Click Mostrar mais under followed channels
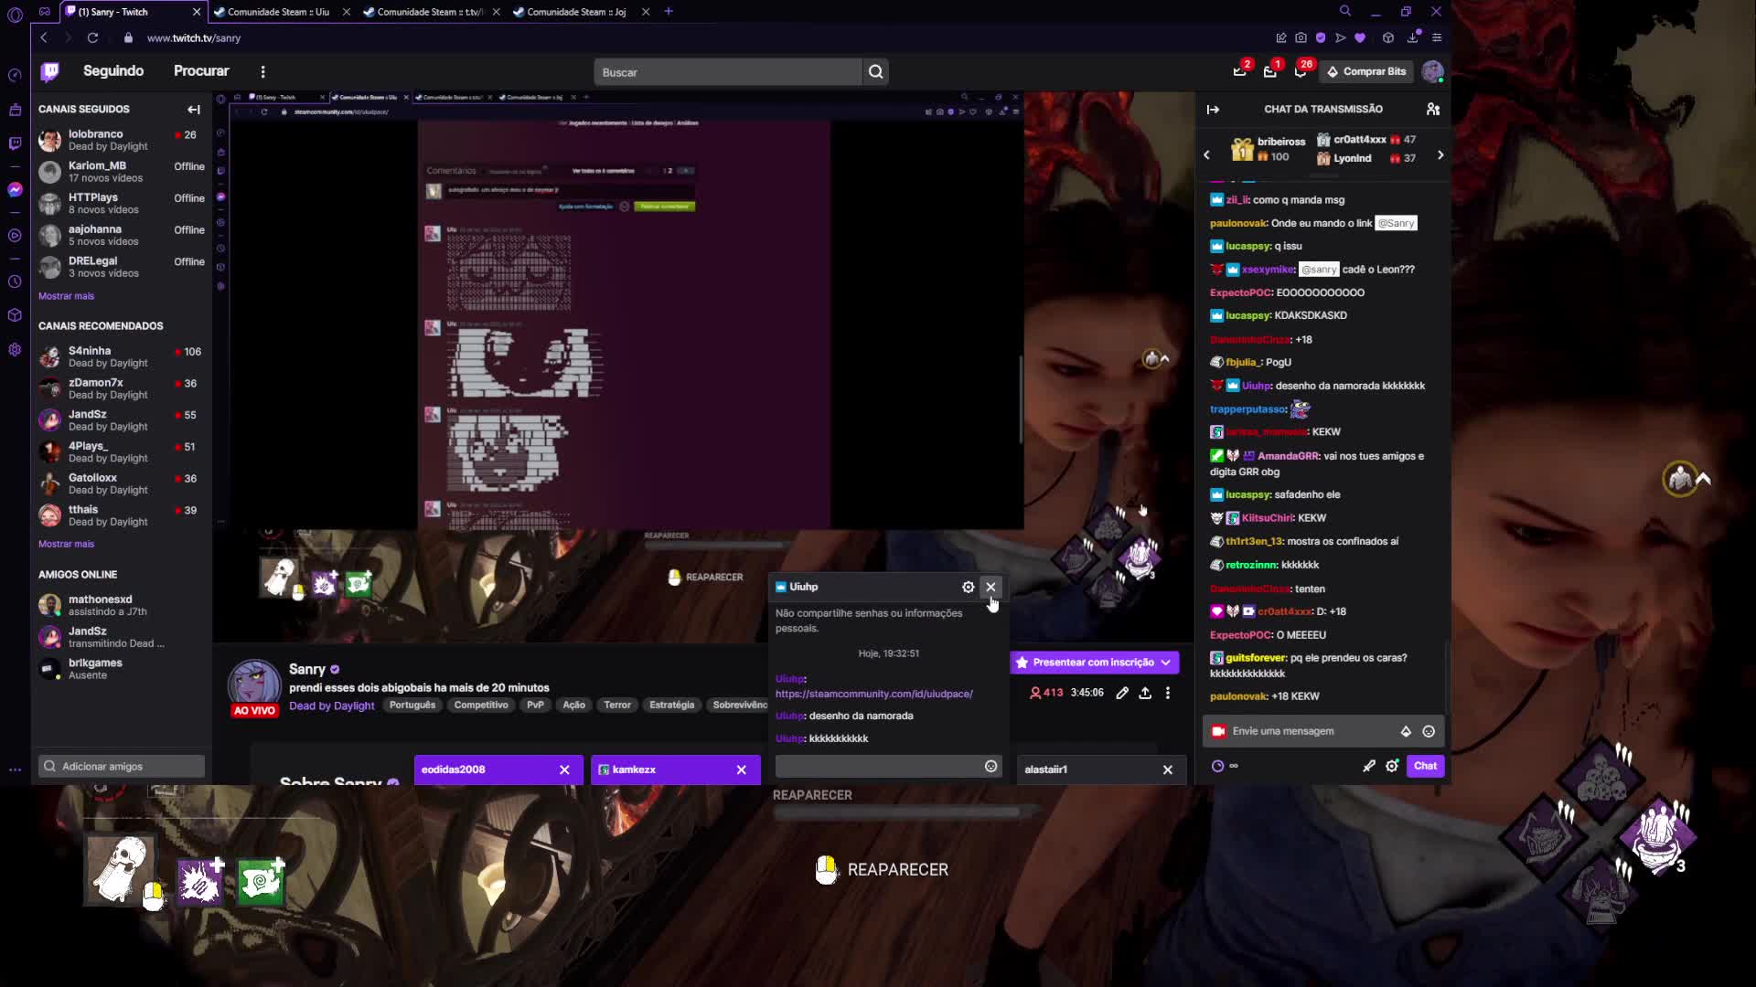The width and height of the screenshot is (1756, 987). coord(66,296)
